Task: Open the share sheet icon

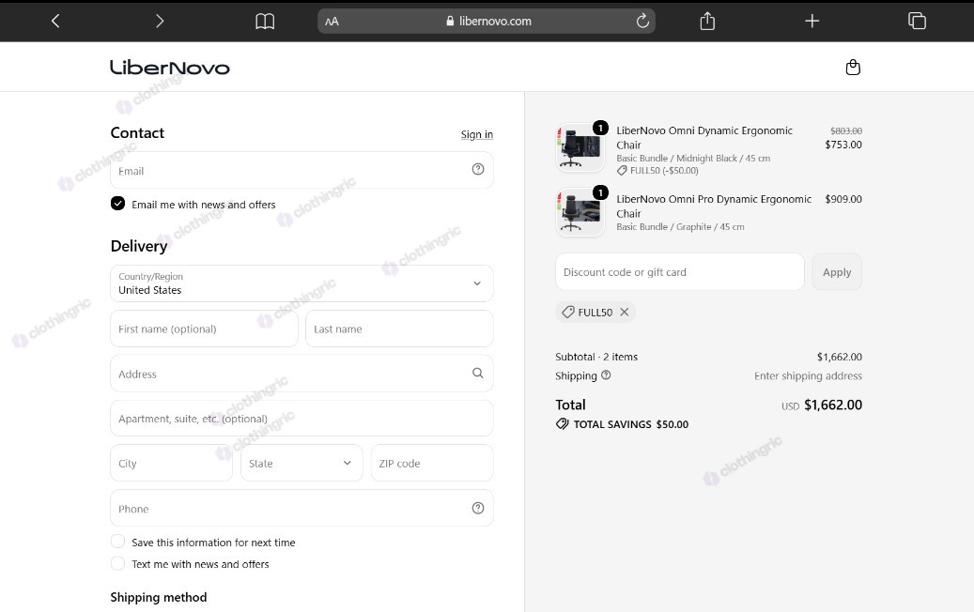Action: 707,21
